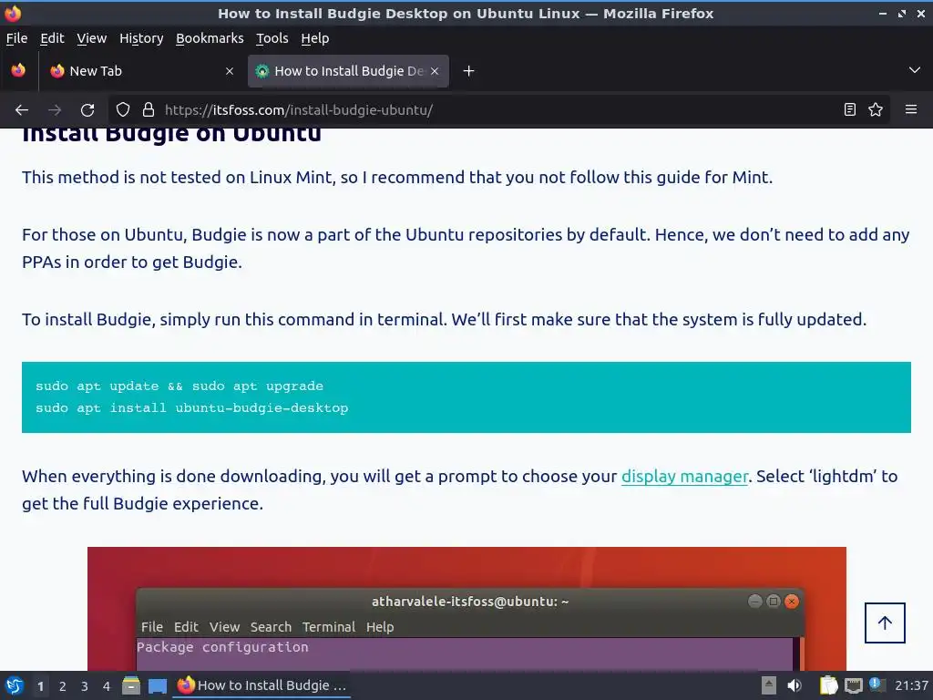The height and width of the screenshot is (700, 933).
Task: Switch to workspace 3 in the pager
Action: 85,686
